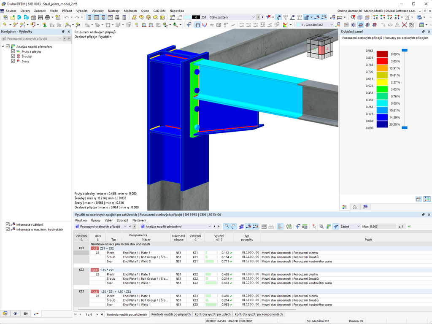
Task: Select the Print tool
Action: 47,17
